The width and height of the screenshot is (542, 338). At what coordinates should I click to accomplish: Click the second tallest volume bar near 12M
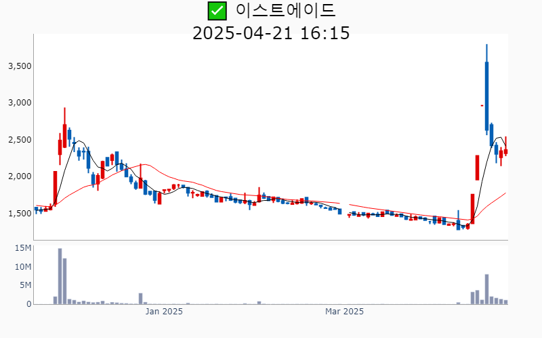pyautogui.click(x=64, y=281)
